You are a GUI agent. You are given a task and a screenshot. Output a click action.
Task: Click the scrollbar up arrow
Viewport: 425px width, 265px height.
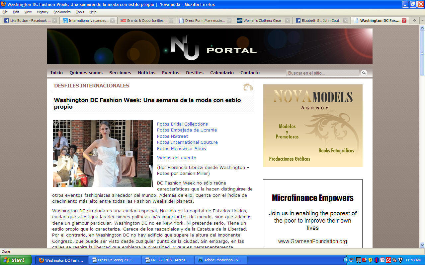tap(422, 28)
